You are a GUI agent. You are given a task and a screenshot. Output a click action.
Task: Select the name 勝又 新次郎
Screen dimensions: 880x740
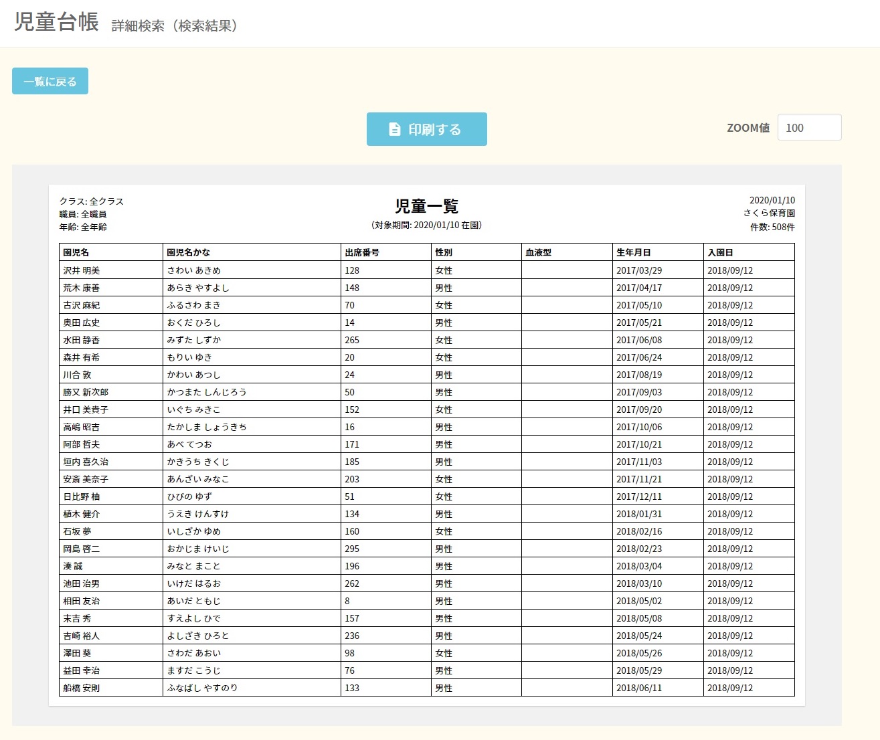[86, 392]
